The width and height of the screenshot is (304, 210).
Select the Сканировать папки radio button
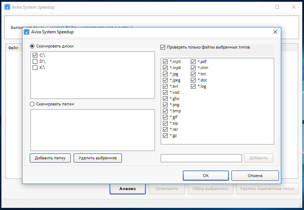pos(32,104)
